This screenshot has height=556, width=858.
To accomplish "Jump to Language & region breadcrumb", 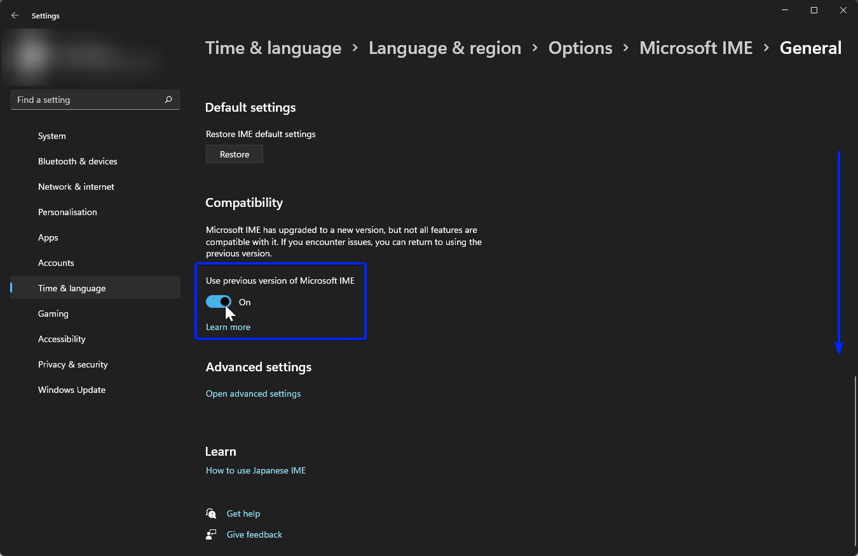I will point(445,48).
